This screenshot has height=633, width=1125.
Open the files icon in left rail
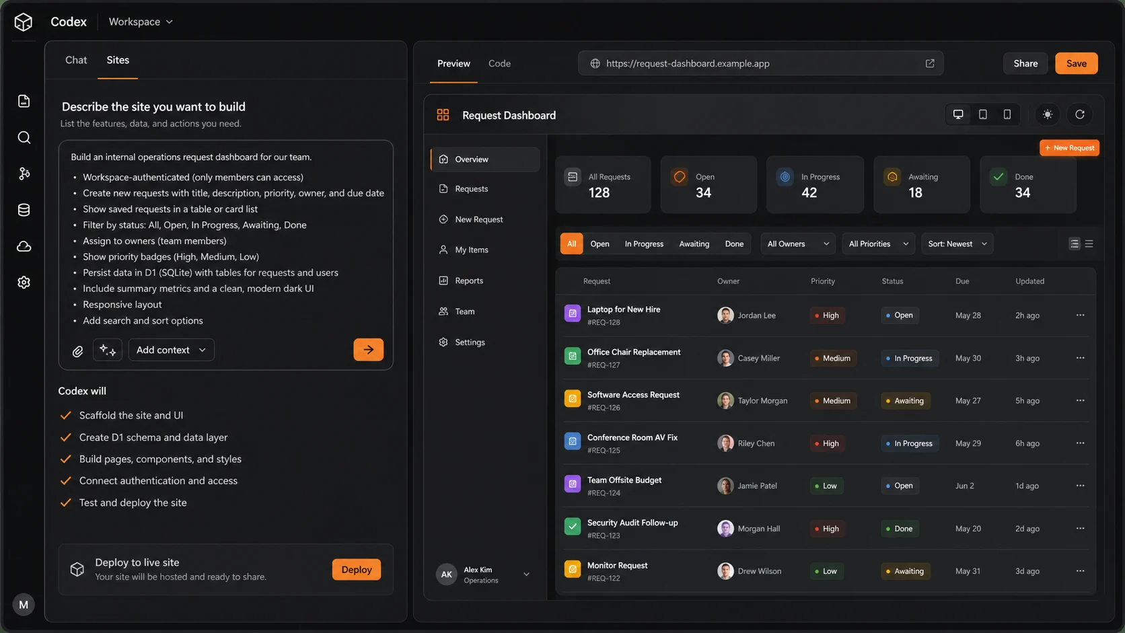coord(24,101)
